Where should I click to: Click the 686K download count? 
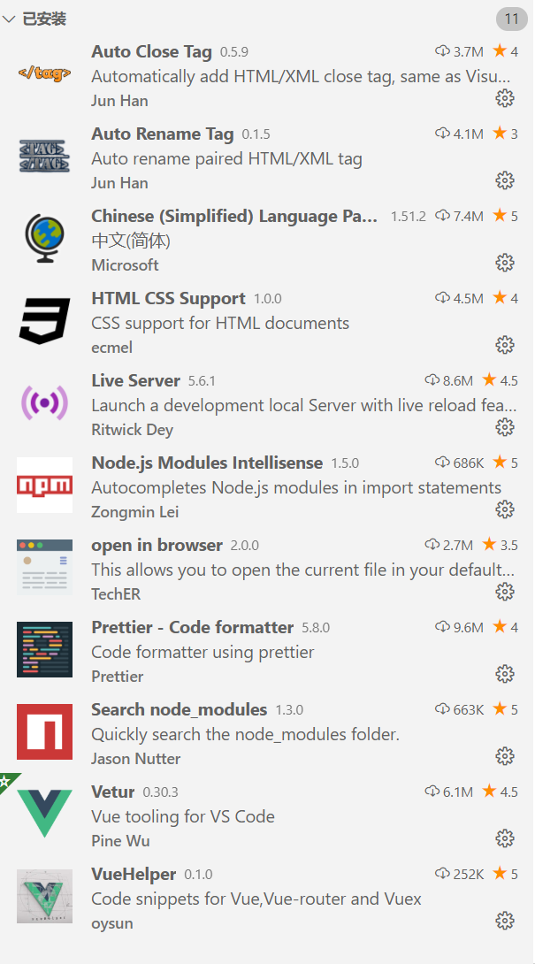[468, 463]
